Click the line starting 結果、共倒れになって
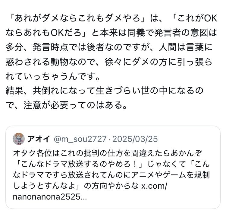Screen dimensions: 226x224 point(104,90)
